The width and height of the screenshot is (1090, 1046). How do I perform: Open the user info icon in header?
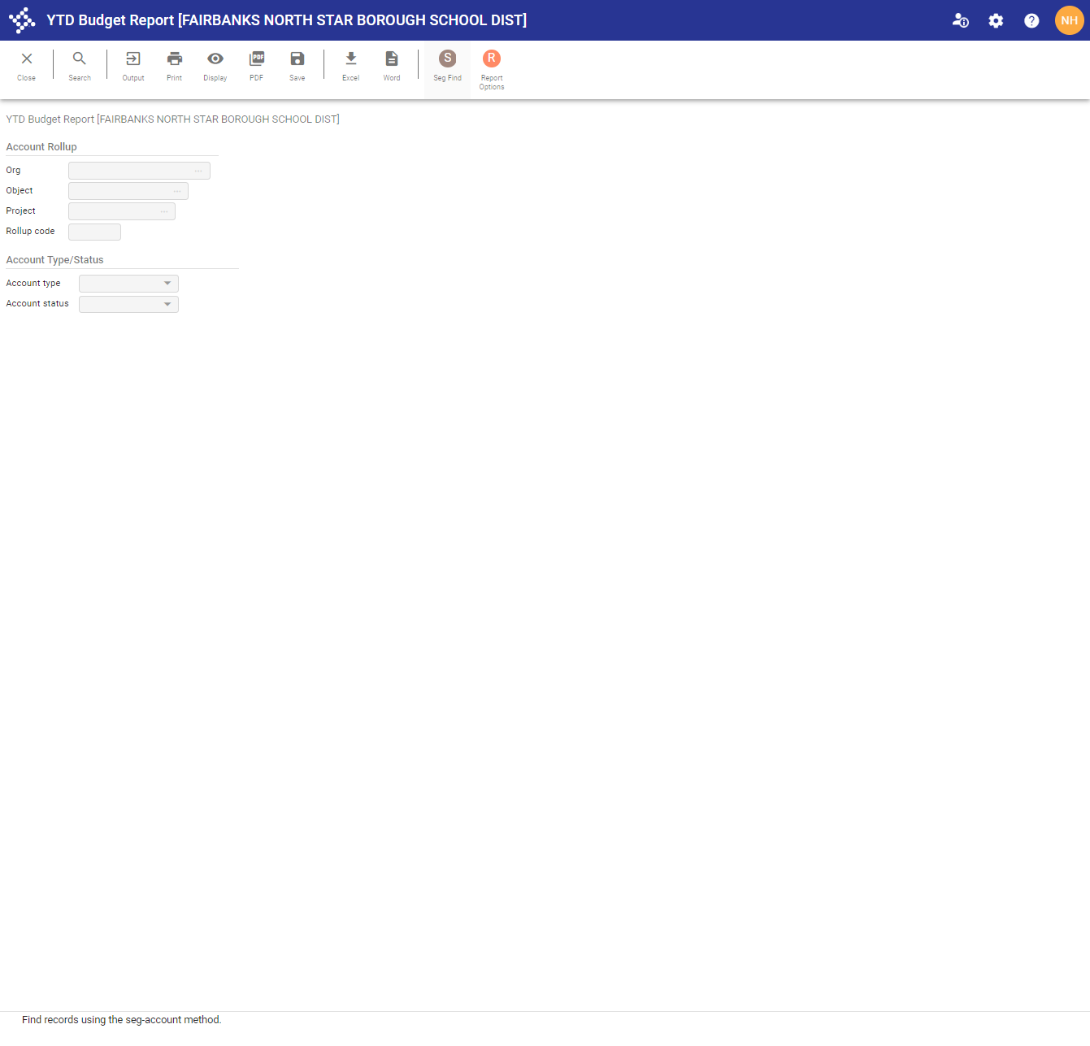(961, 20)
